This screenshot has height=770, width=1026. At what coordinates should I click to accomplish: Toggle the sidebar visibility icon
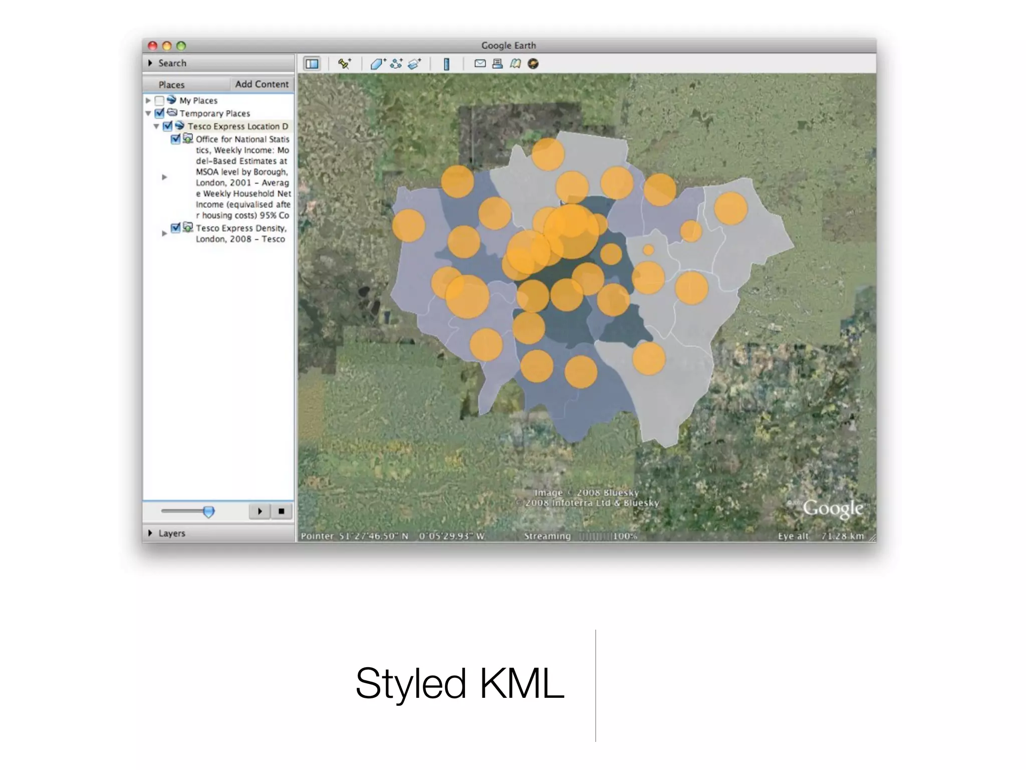tap(312, 64)
